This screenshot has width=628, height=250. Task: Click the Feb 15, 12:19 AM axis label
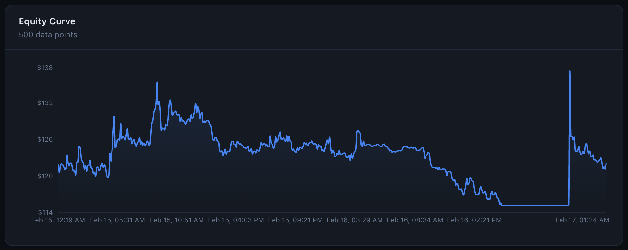pyautogui.click(x=58, y=220)
